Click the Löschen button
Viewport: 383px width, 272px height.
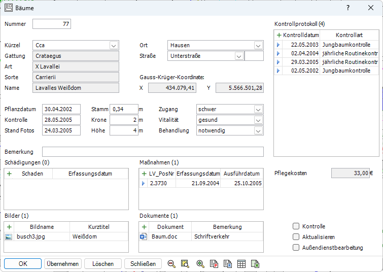coord(102,264)
